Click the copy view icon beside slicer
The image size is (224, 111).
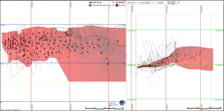(x=174, y=3)
